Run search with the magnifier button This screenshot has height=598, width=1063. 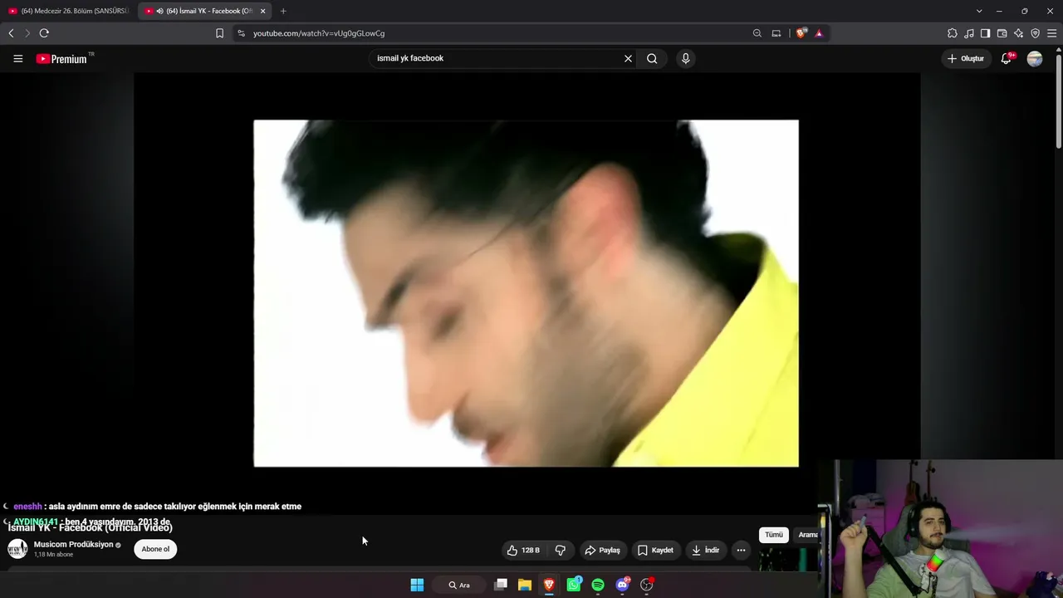tap(652, 58)
